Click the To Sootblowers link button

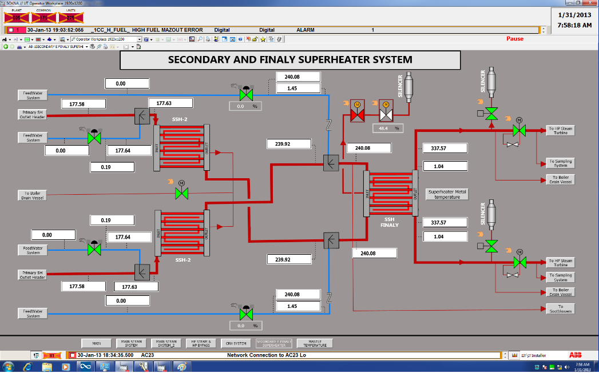(x=560, y=308)
